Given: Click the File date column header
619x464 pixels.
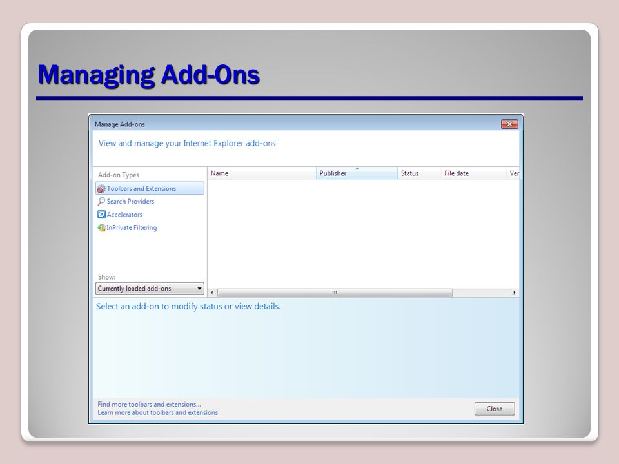Looking at the screenshot, I should [474, 173].
